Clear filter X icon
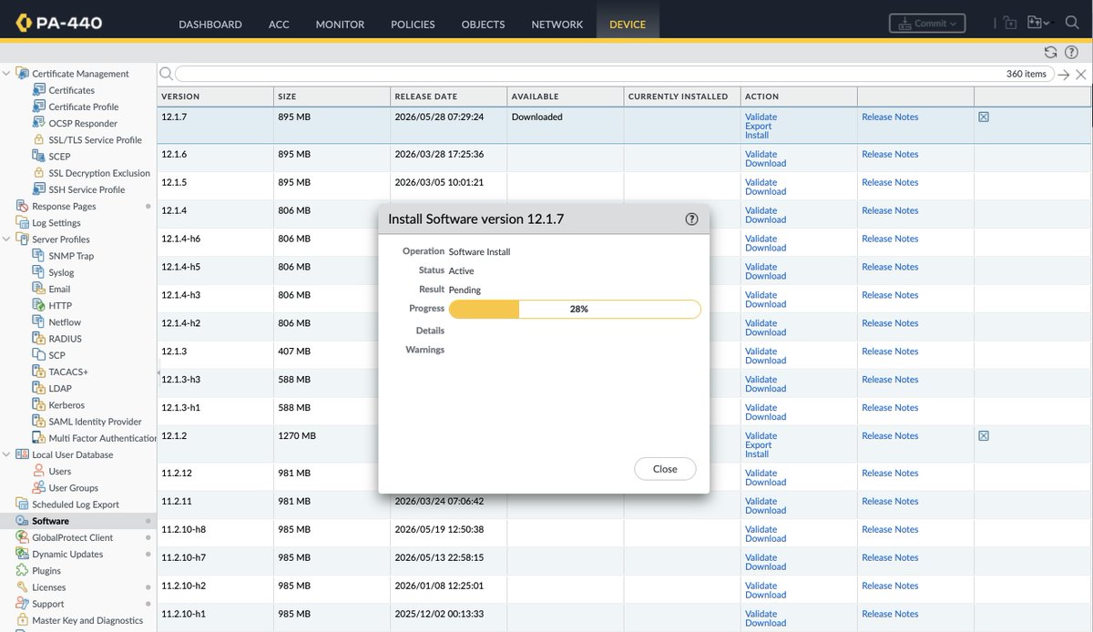 pyautogui.click(x=1081, y=75)
